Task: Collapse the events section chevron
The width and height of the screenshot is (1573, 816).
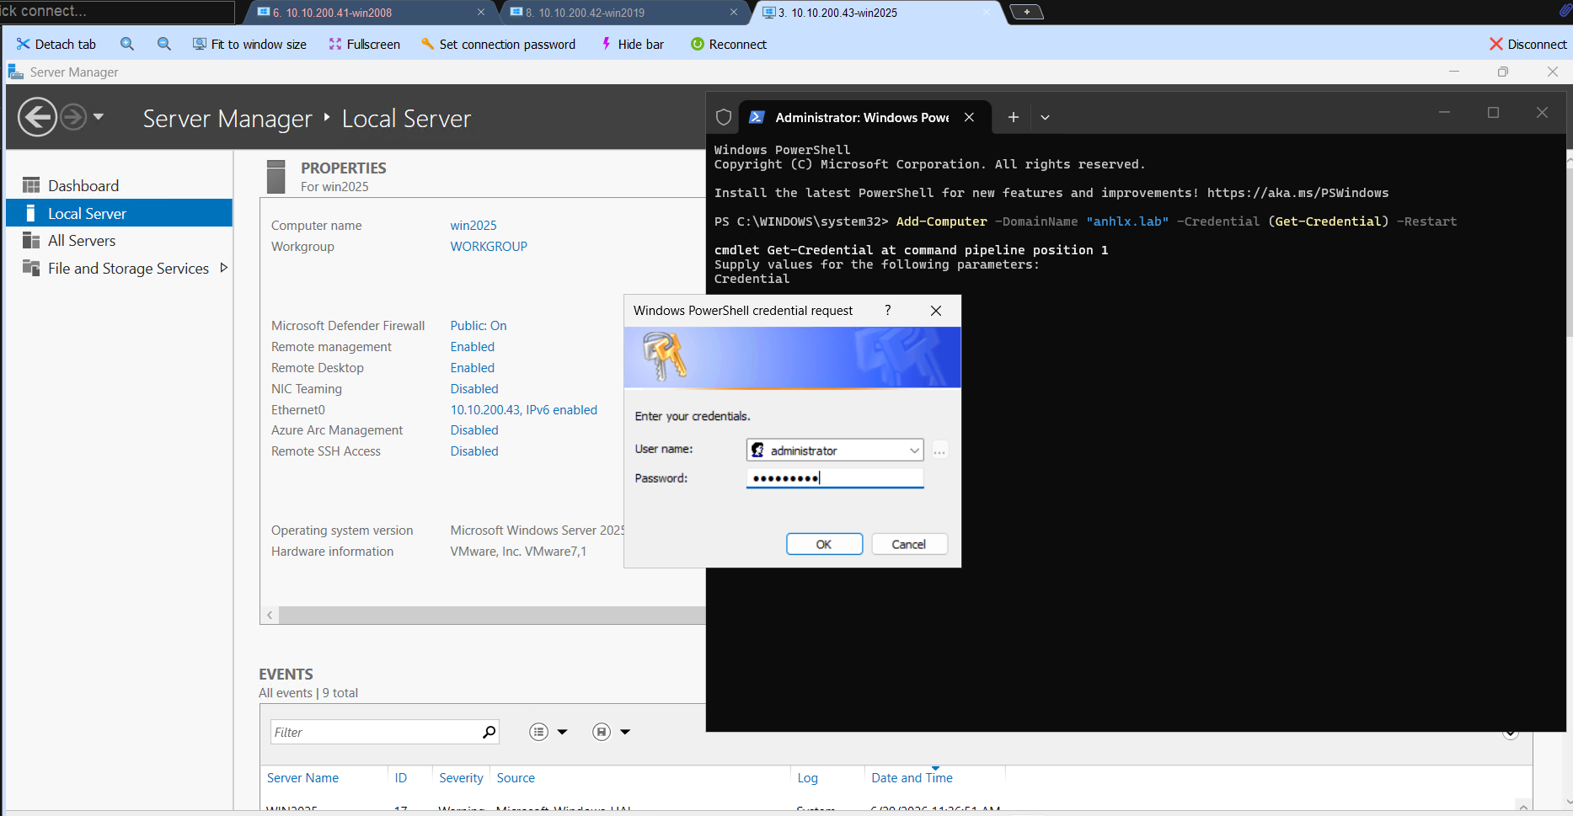Action: (1511, 733)
